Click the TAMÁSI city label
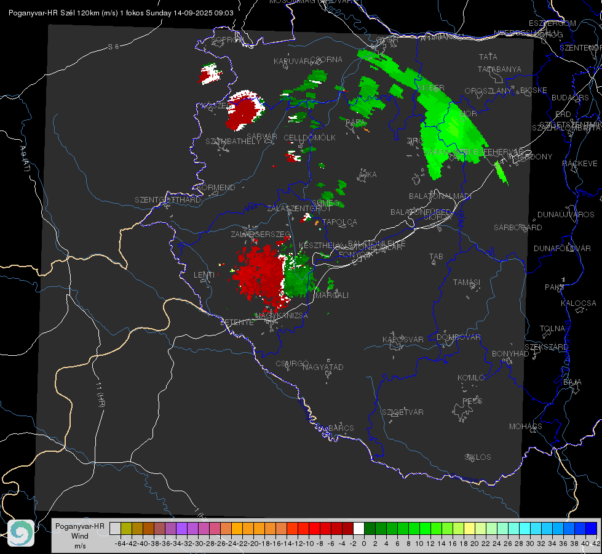Image resolution: width=602 pixels, height=554 pixels. (x=467, y=283)
